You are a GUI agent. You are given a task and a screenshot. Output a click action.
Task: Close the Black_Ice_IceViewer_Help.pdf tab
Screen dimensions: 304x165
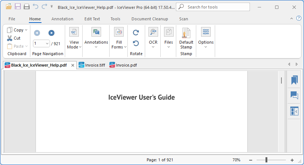pos(73,65)
